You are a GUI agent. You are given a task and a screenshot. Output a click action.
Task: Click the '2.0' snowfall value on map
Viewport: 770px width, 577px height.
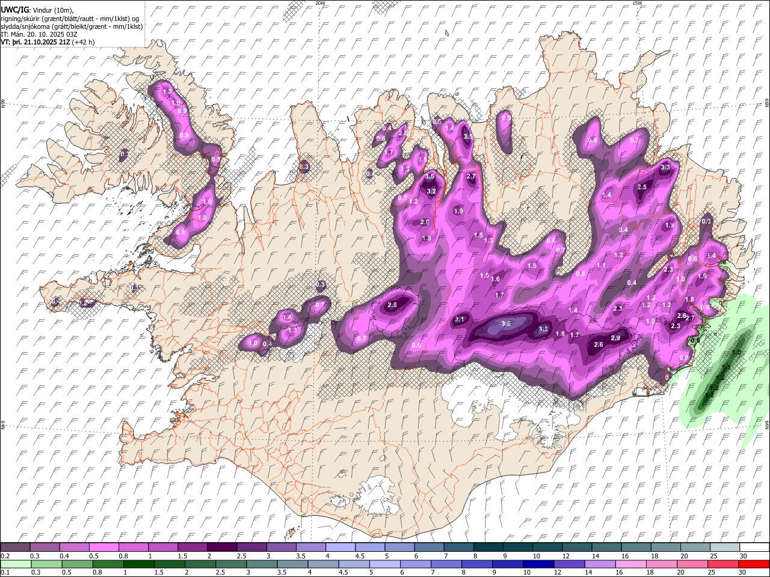point(425,222)
